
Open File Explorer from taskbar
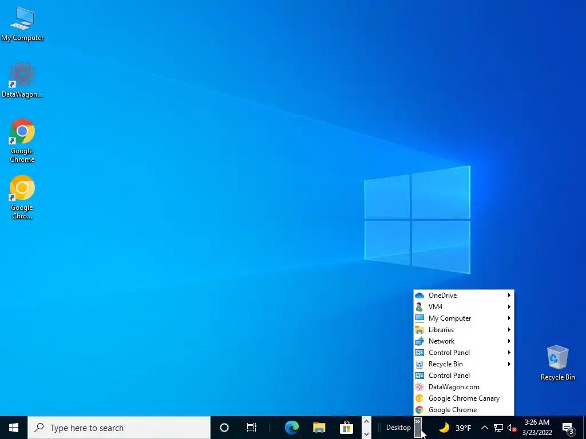[x=319, y=428]
